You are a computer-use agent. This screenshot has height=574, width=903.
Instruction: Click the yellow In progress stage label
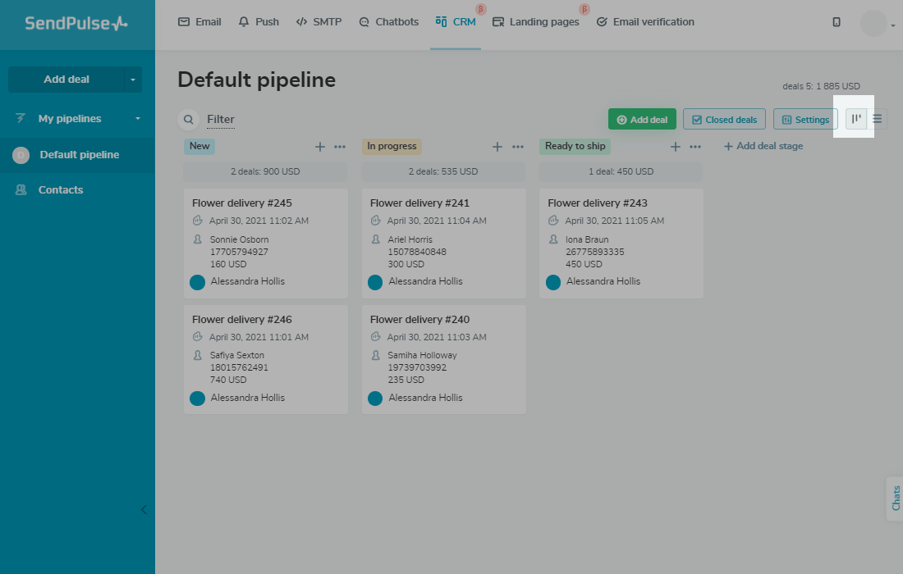(392, 147)
